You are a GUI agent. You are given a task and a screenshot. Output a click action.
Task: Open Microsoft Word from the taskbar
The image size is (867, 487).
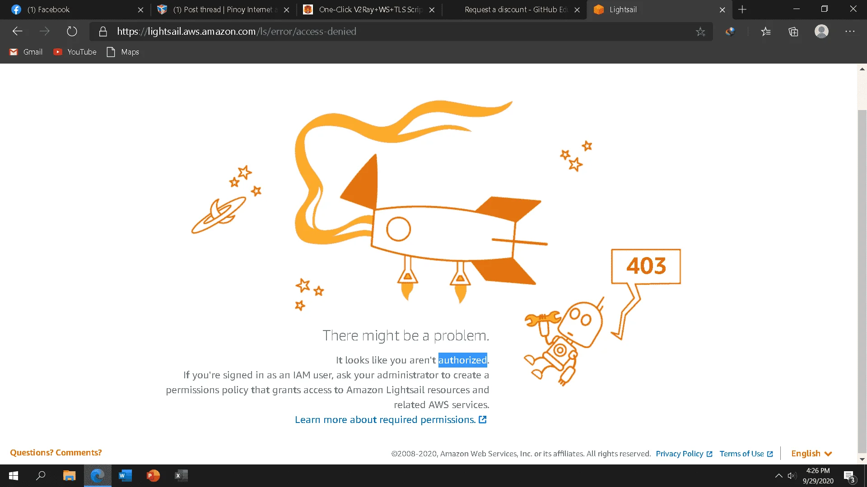pyautogui.click(x=125, y=476)
